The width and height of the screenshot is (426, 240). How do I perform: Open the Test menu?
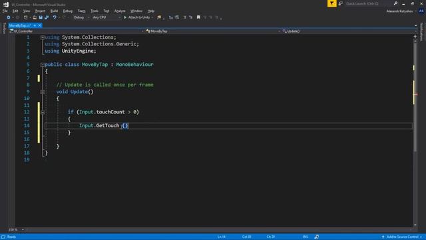click(106, 11)
